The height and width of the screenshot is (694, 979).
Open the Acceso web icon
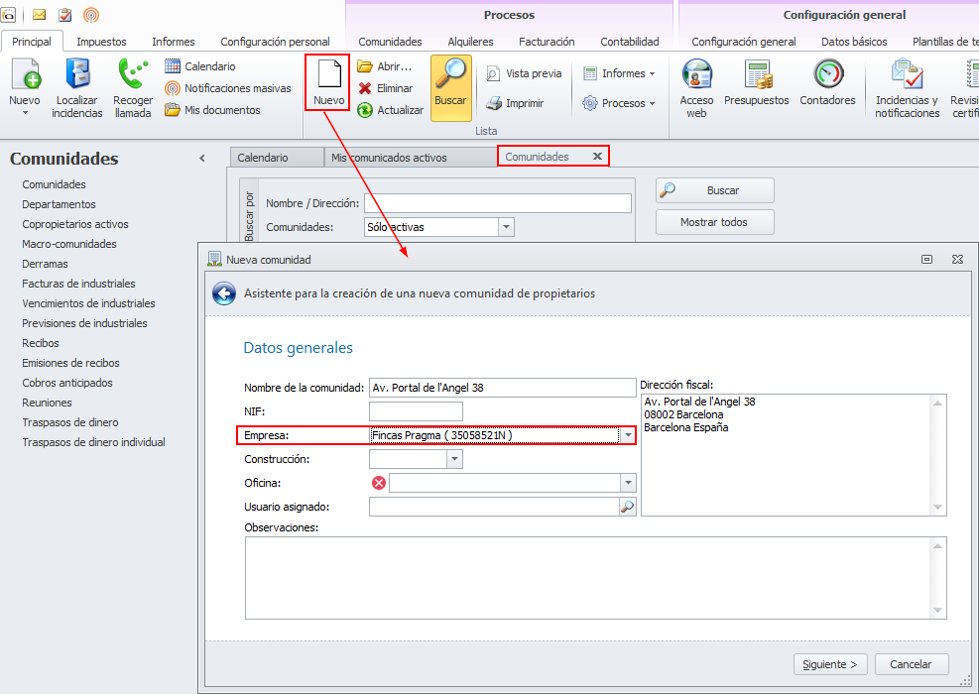(x=696, y=73)
